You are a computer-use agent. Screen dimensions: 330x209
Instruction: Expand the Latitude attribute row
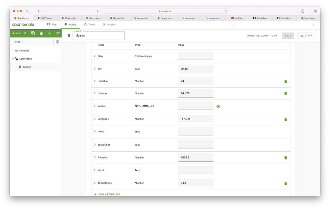click(x=95, y=93)
